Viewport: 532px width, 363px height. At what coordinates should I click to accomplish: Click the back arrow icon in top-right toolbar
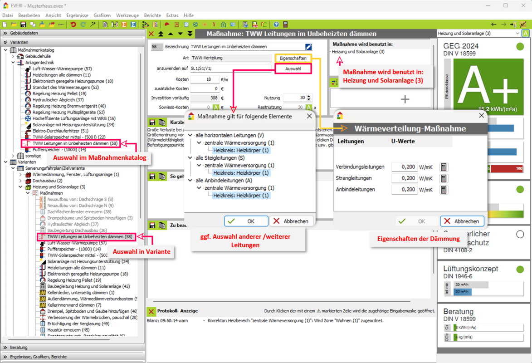[x=493, y=25]
